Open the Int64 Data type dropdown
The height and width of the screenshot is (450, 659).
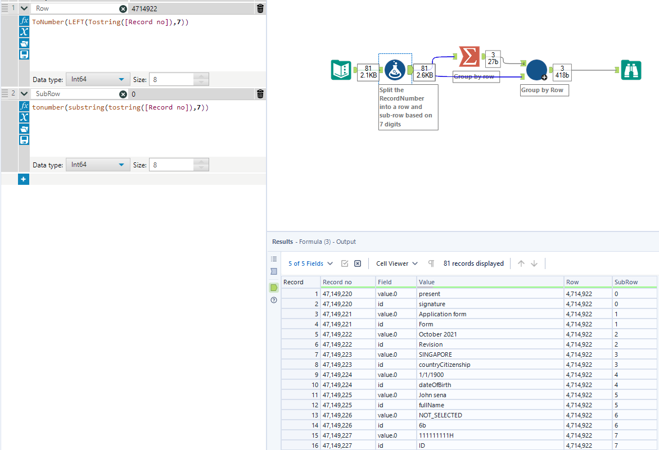[x=98, y=79]
